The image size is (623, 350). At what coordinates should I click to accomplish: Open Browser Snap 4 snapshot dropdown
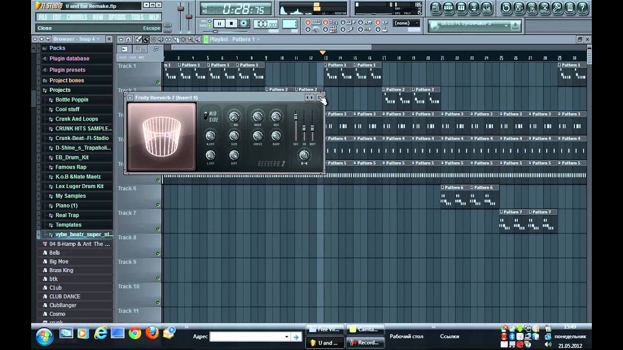(x=98, y=39)
